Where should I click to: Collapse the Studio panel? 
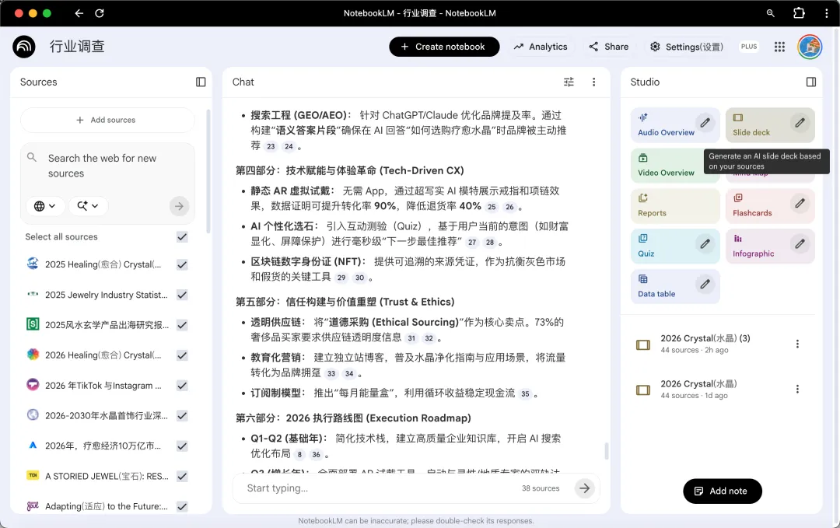coord(811,82)
